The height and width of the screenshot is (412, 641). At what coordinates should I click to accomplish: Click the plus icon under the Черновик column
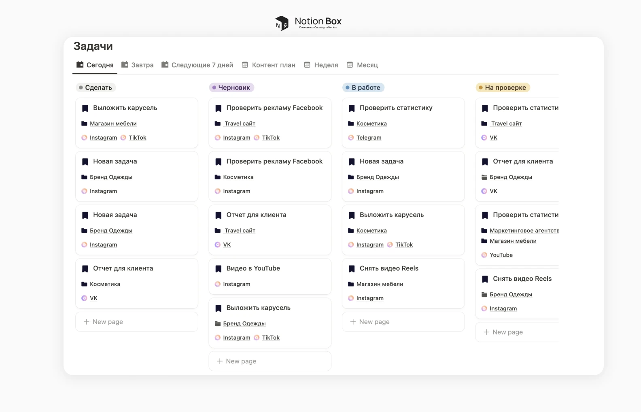point(220,361)
